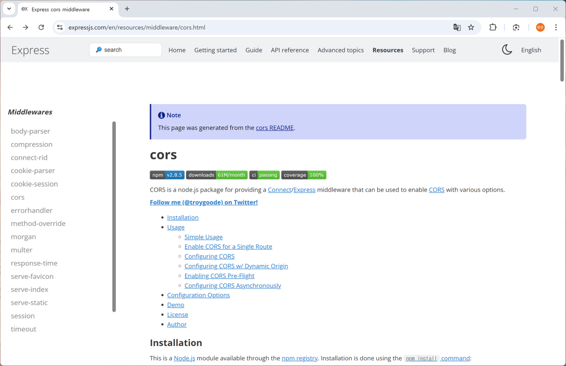Viewport: 566px width, 366px height.
Task: Bookmark this page with star icon
Action: click(x=471, y=27)
